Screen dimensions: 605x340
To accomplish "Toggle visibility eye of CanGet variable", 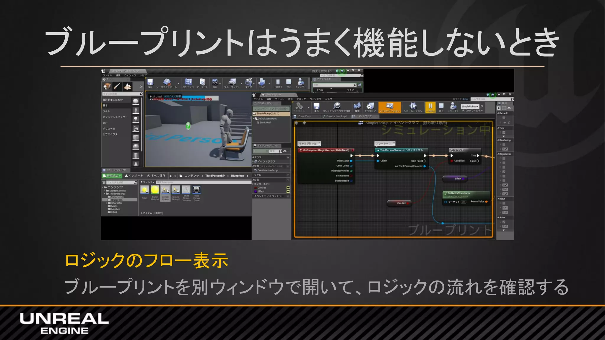I will coord(288,188).
